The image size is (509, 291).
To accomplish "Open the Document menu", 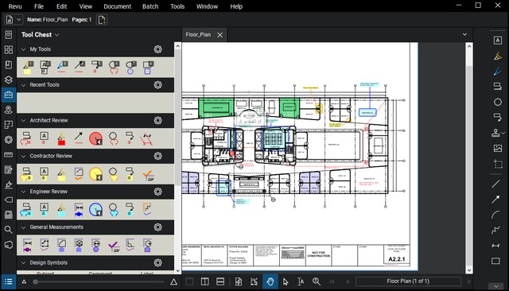I will click(x=117, y=6).
